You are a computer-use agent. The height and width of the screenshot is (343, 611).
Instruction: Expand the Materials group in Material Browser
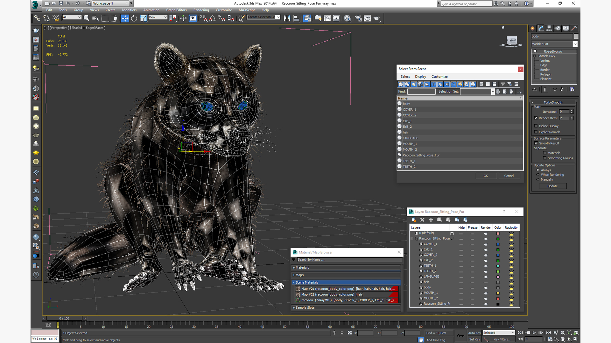click(346, 267)
